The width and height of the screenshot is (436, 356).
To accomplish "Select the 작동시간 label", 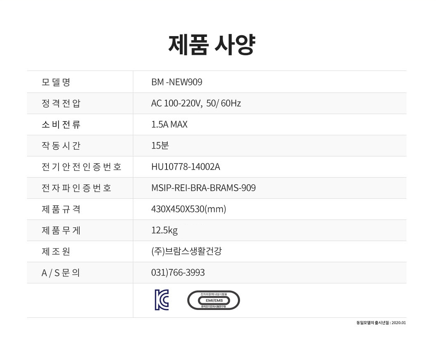I will (61, 145).
